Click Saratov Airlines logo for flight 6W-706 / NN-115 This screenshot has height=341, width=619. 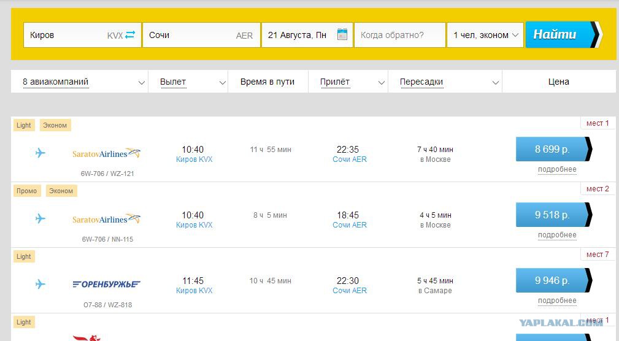pyautogui.click(x=107, y=219)
